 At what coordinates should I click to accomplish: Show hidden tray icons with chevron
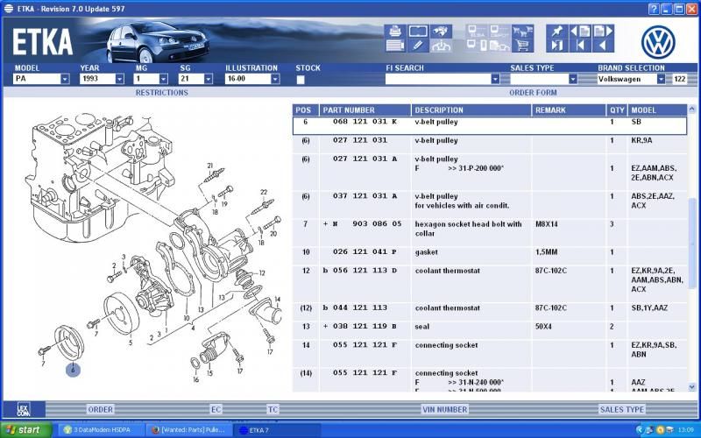[640, 430]
